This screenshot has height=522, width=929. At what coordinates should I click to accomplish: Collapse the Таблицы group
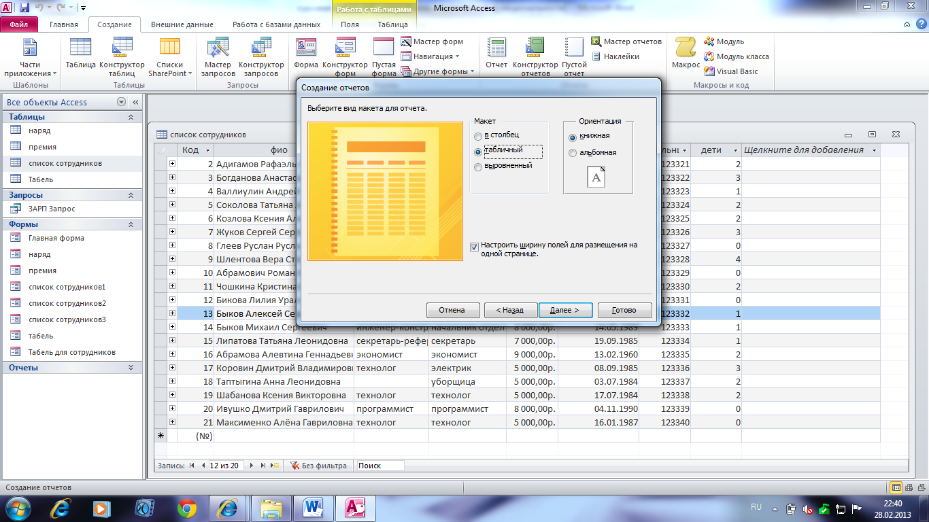131,117
